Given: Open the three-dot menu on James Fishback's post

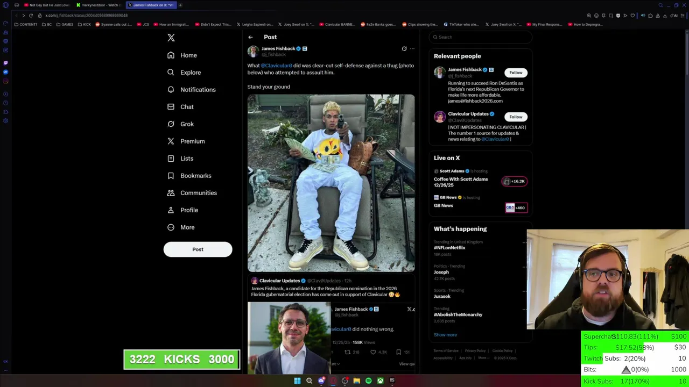Looking at the screenshot, I should 412,49.
